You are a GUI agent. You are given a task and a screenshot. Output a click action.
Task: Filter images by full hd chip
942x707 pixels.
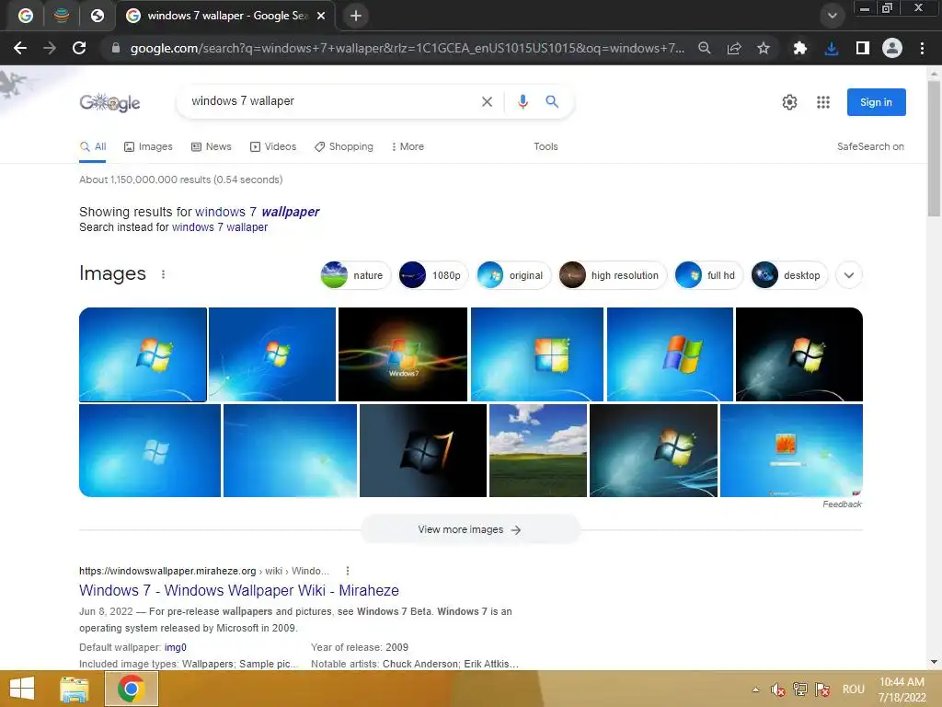click(708, 275)
